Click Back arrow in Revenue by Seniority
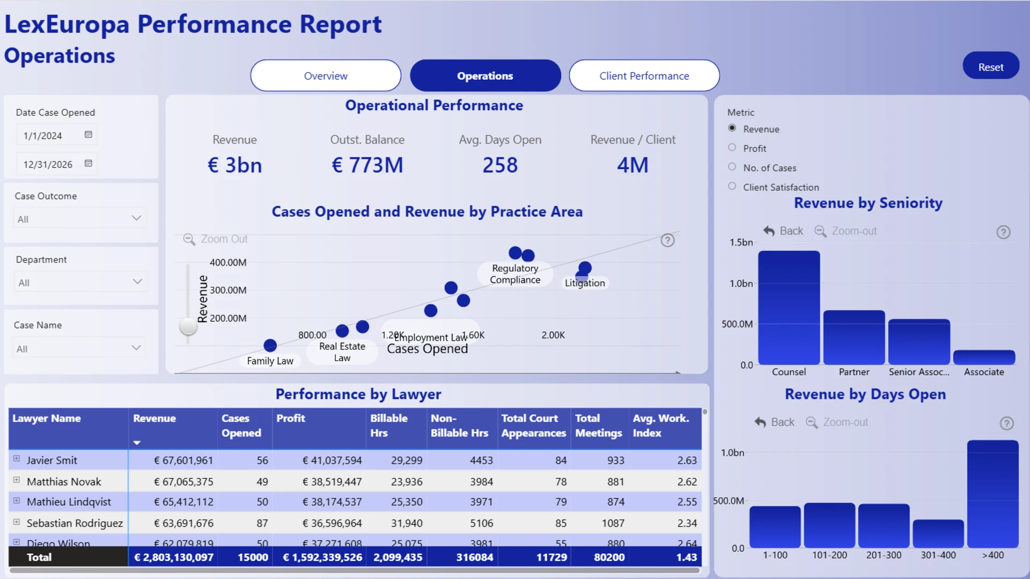 (x=769, y=231)
